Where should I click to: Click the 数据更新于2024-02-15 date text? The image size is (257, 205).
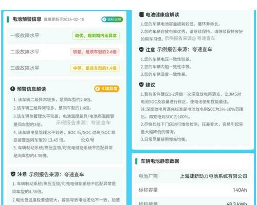click(x=64, y=19)
